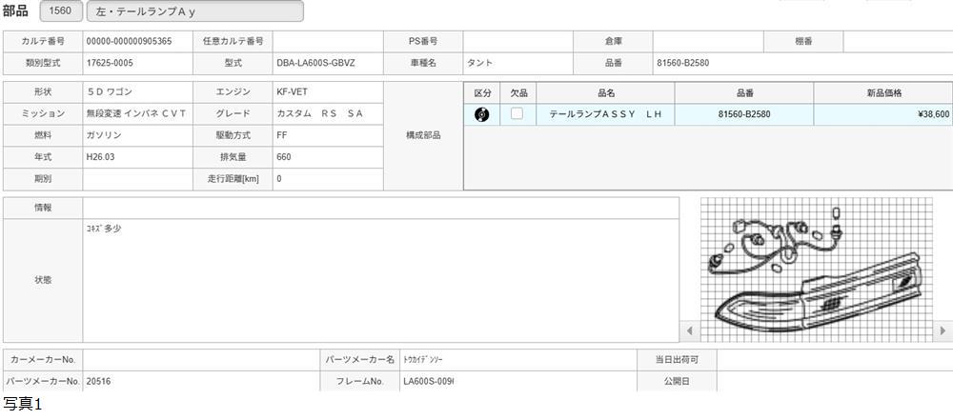
Task: Click the ¥38,600 new price cell
Action: 882,114
